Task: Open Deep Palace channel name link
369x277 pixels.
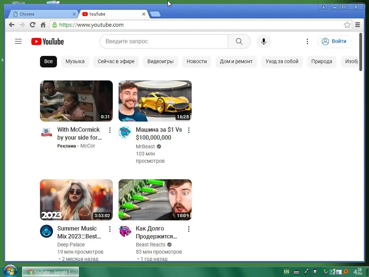Action: point(71,245)
